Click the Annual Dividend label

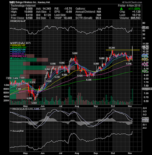[x=85, y=12]
